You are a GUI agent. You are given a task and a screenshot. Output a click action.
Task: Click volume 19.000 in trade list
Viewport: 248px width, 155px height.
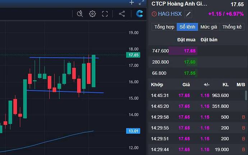(222, 150)
